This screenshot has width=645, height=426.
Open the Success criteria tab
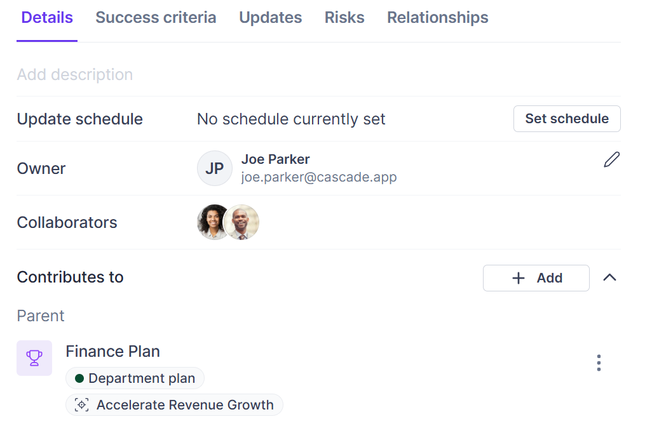pyautogui.click(x=156, y=18)
